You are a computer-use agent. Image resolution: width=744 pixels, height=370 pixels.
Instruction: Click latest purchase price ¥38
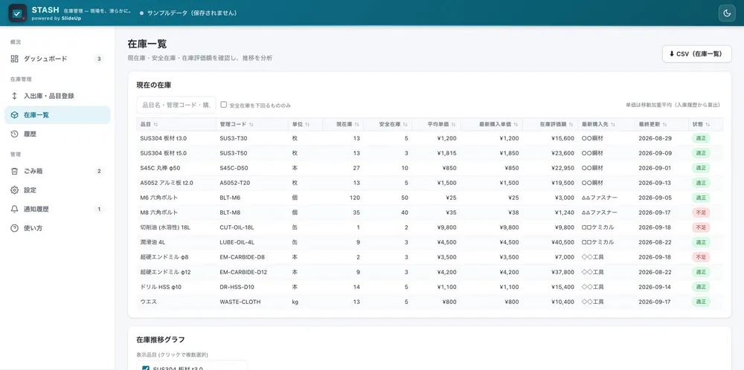513,212
